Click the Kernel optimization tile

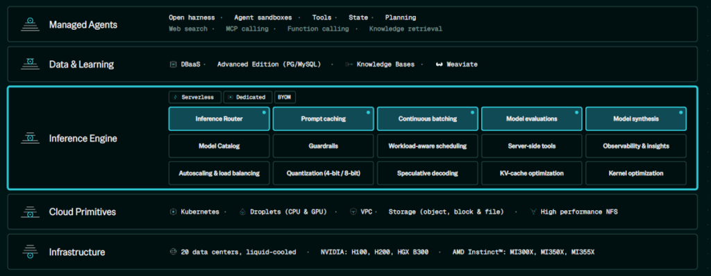[x=636, y=173]
